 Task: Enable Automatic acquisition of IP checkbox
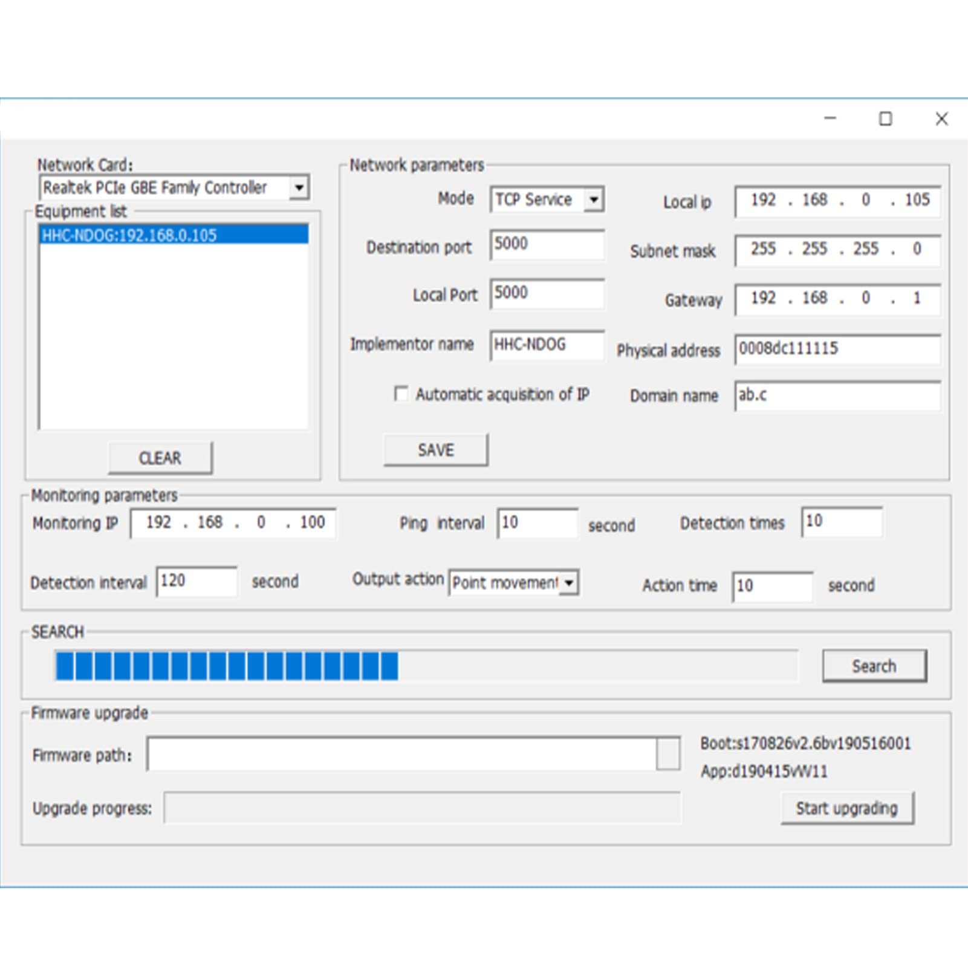tap(401, 394)
